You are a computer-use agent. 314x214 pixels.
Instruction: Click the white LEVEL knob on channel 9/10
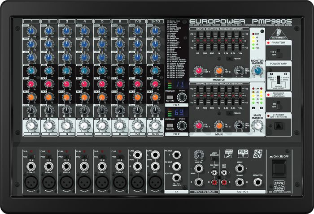(155, 125)
